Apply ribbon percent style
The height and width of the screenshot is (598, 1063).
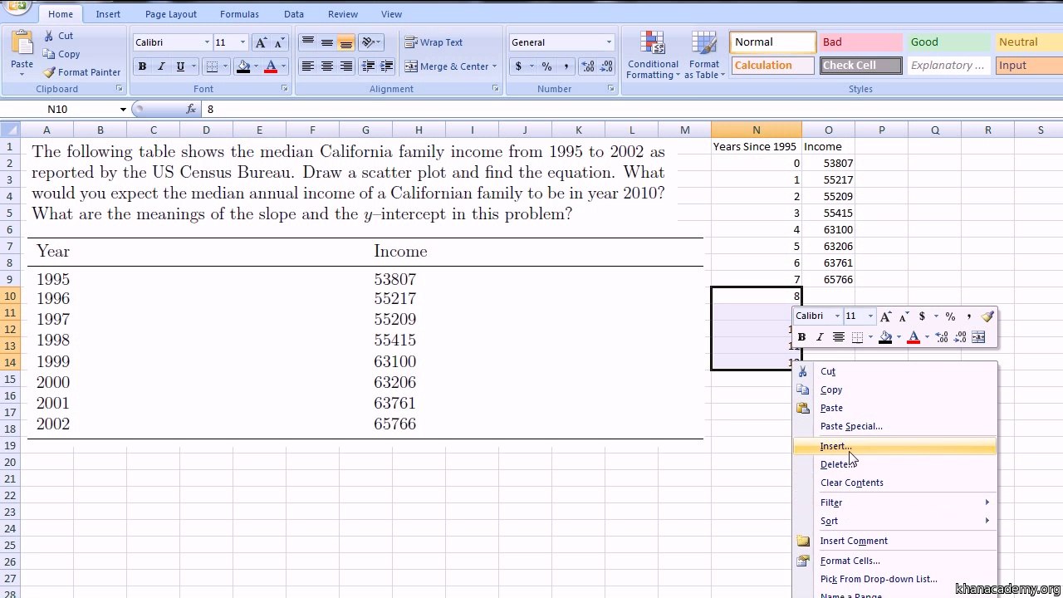click(x=546, y=66)
